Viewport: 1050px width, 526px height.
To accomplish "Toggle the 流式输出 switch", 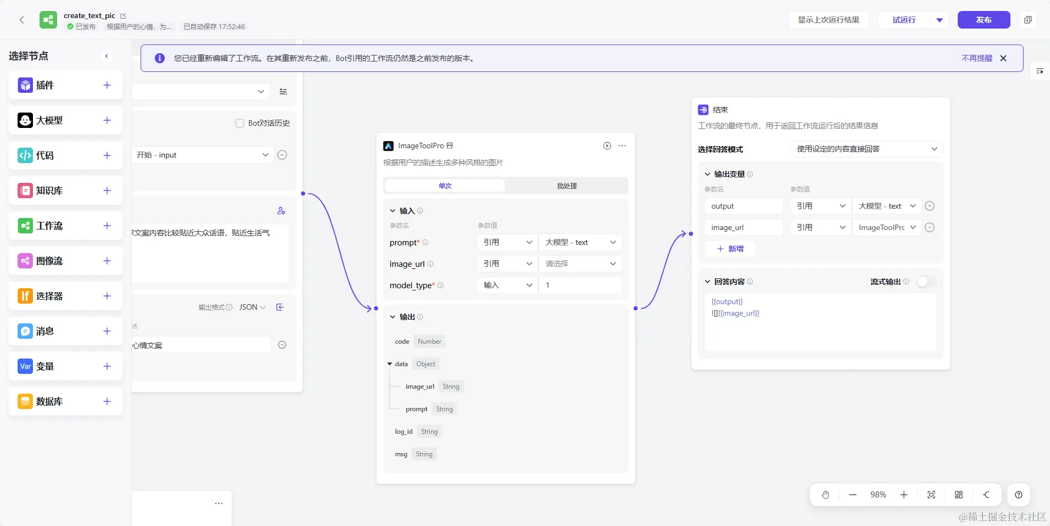I will pos(925,282).
